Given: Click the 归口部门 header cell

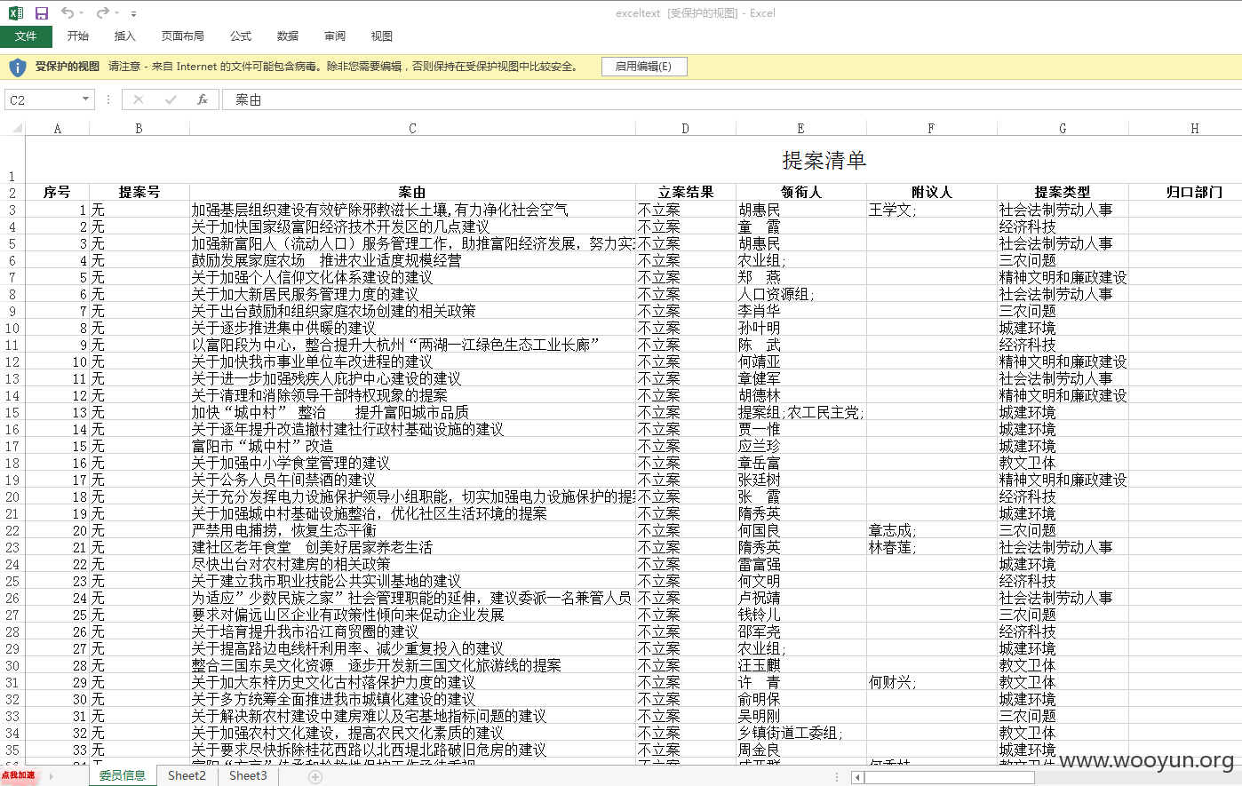Looking at the screenshot, I should [1194, 192].
